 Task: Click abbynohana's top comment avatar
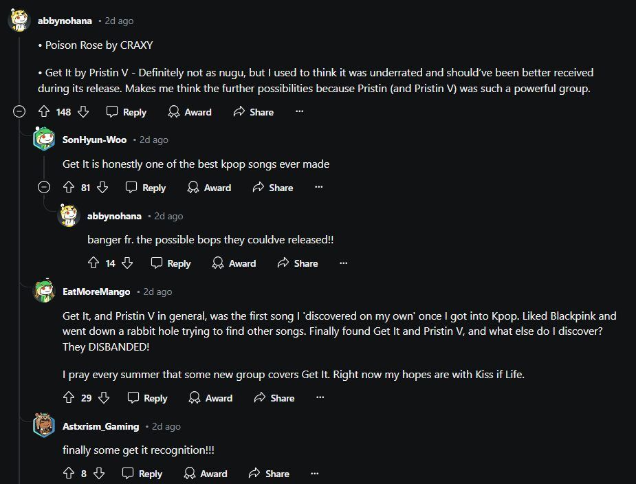19,21
